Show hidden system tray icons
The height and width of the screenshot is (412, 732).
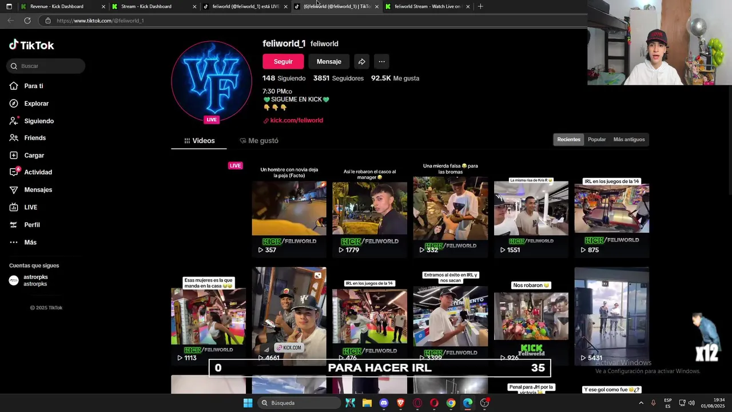641,403
